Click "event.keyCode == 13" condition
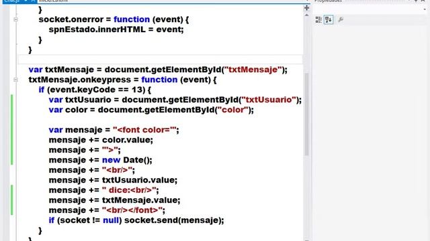Image resolution: width=430 pixels, height=241 pixels. tap(97, 90)
